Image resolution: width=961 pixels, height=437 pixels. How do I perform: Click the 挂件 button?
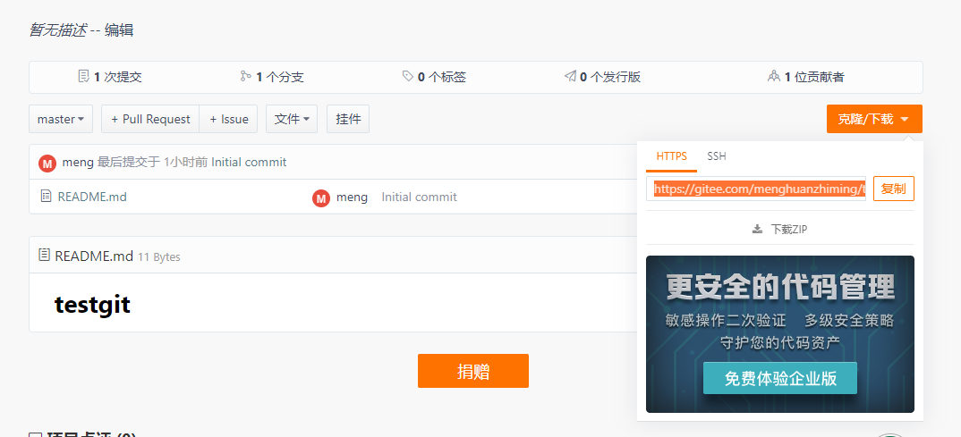tap(348, 119)
